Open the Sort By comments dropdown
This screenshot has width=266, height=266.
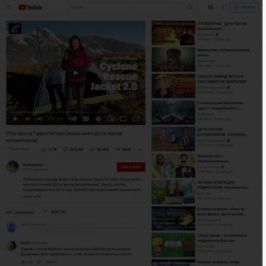coord(55,212)
